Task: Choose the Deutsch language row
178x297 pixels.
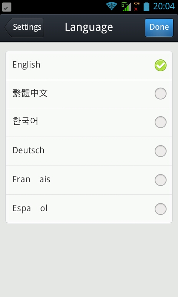Action: pos(89,151)
